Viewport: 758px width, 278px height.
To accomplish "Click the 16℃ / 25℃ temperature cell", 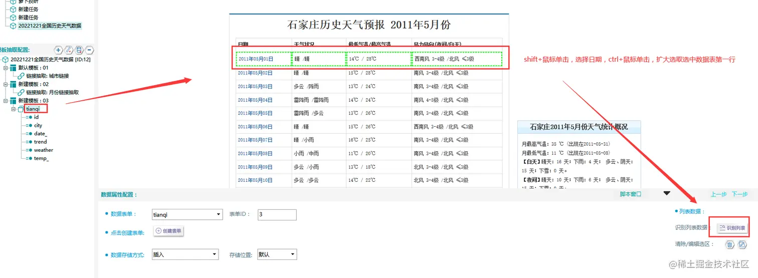I will (x=379, y=140).
